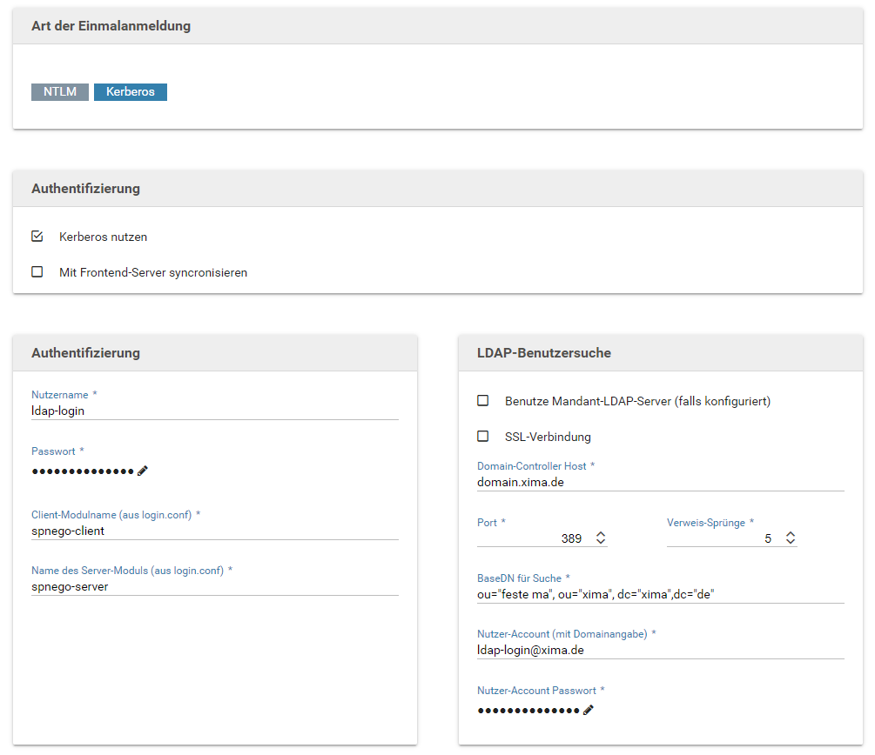
Task: Focus the Client-Modulname field
Action: [x=214, y=531]
